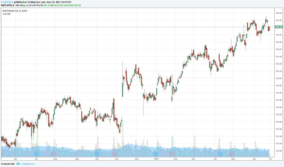284x167 pixels.
Task: Click the 136.00 price axis label
Action: pyautogui.click(x=279, y=122)
